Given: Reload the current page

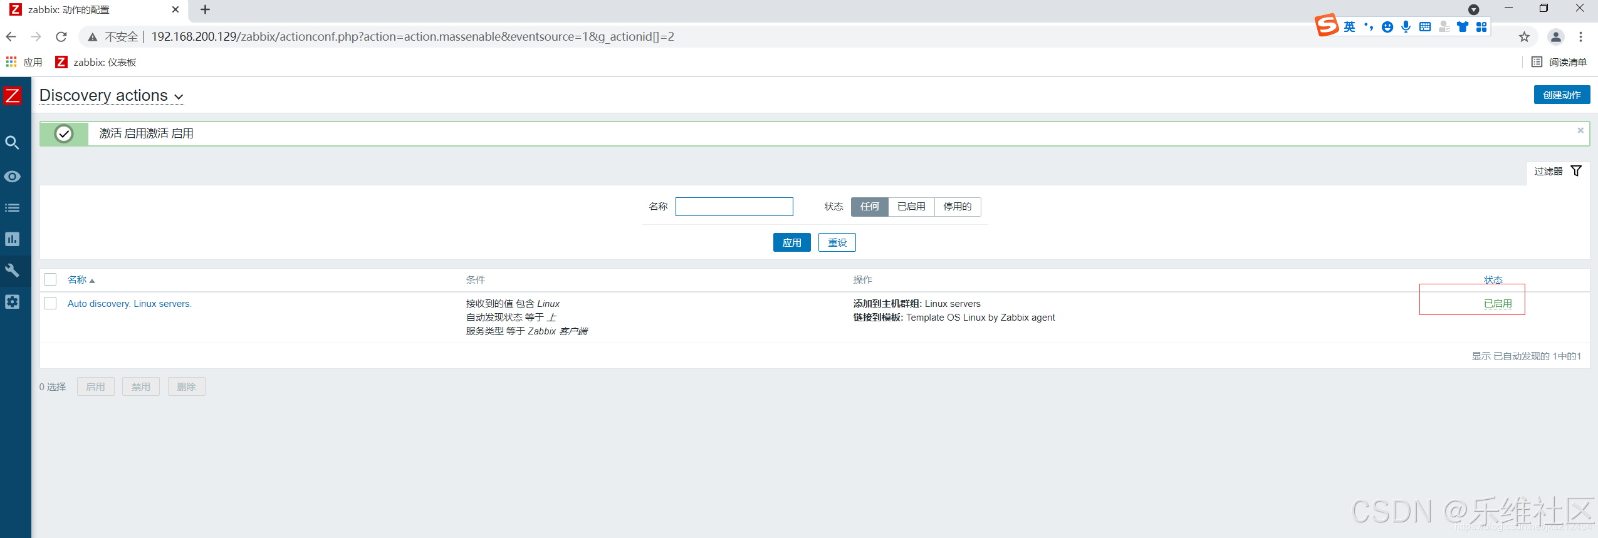Looking at the screenshot, I should coord(61,37).
